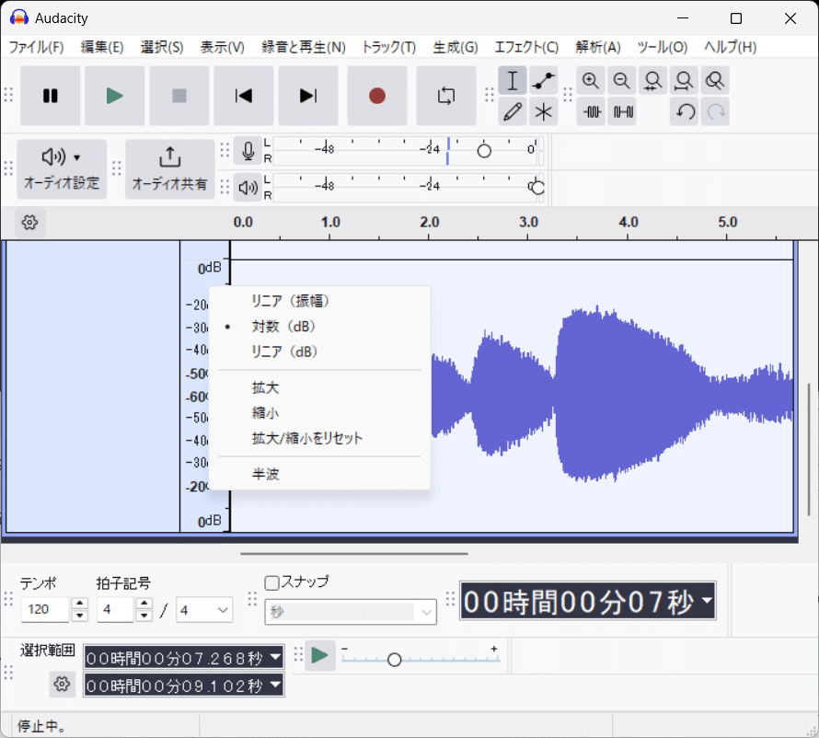The image size is (819, 738).
Task: Adjust the recording level slider knob
Action: (484, 150)
